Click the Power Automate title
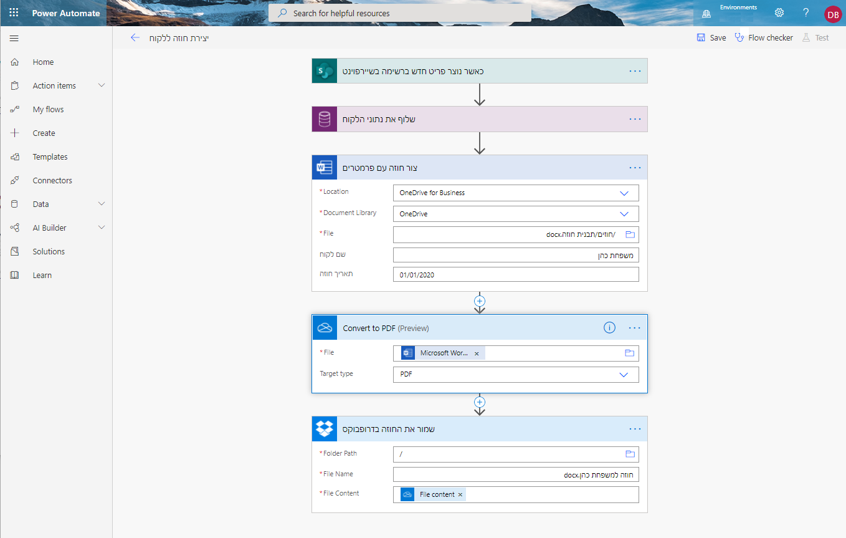The width and height of the screenshot is (846, 538). point(66,13)
